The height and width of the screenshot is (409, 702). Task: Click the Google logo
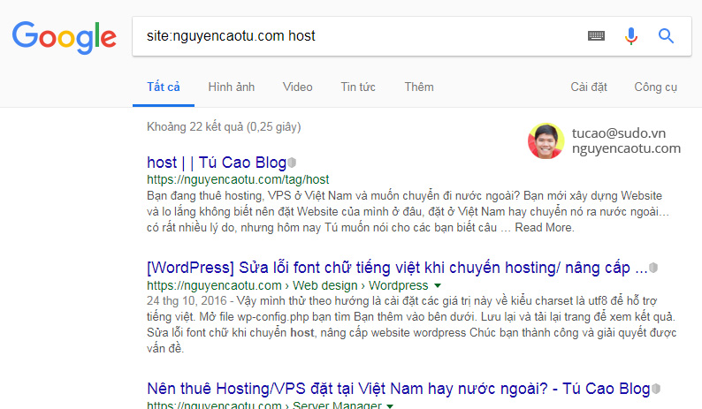point(65,37)
